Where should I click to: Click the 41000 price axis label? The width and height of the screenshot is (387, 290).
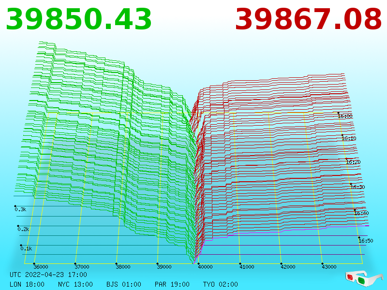point(247,267)
